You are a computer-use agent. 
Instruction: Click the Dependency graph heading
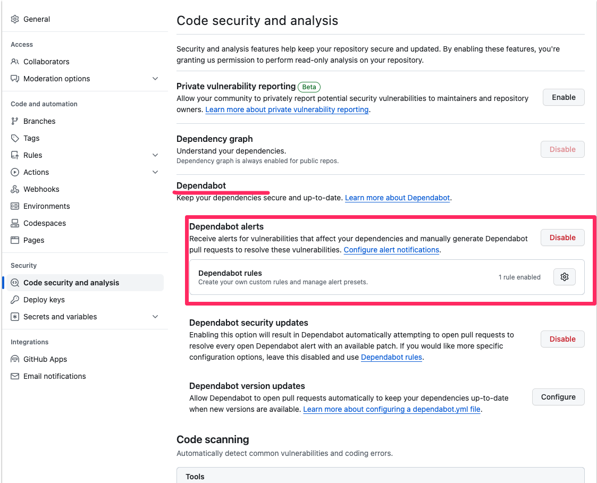[214, 139]
